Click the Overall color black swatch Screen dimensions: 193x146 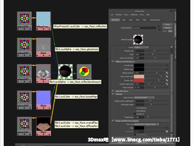[139, 65]
